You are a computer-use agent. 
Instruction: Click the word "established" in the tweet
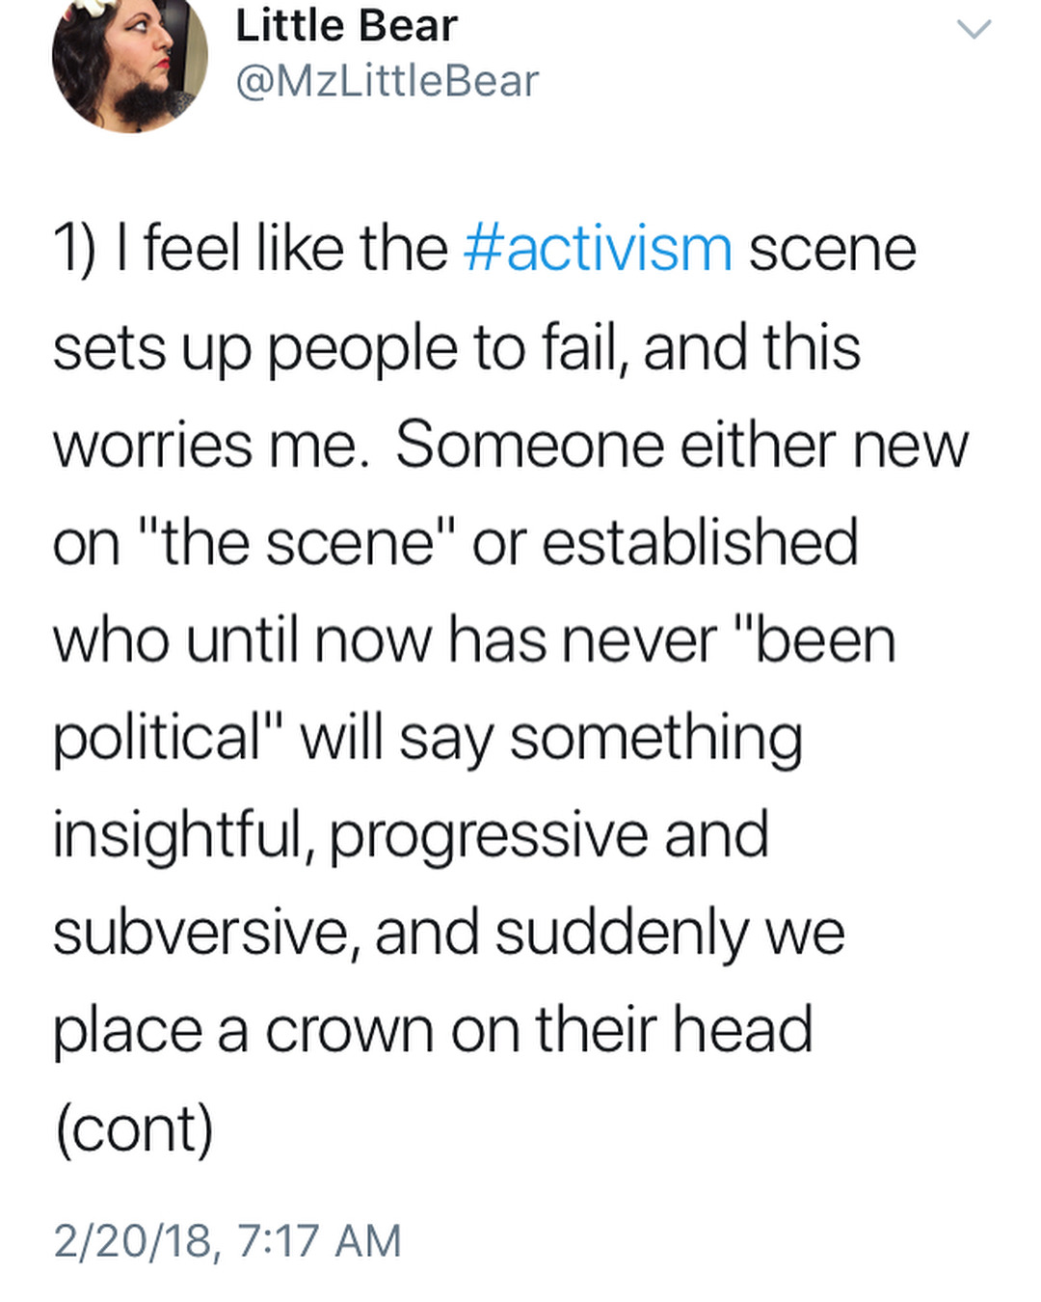pos(700,542)
